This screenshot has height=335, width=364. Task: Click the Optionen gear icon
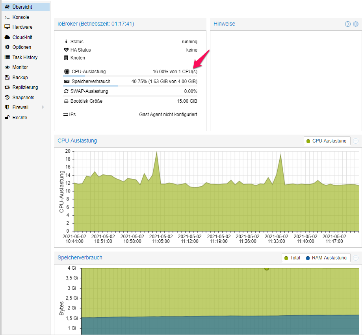click(7, 47)
